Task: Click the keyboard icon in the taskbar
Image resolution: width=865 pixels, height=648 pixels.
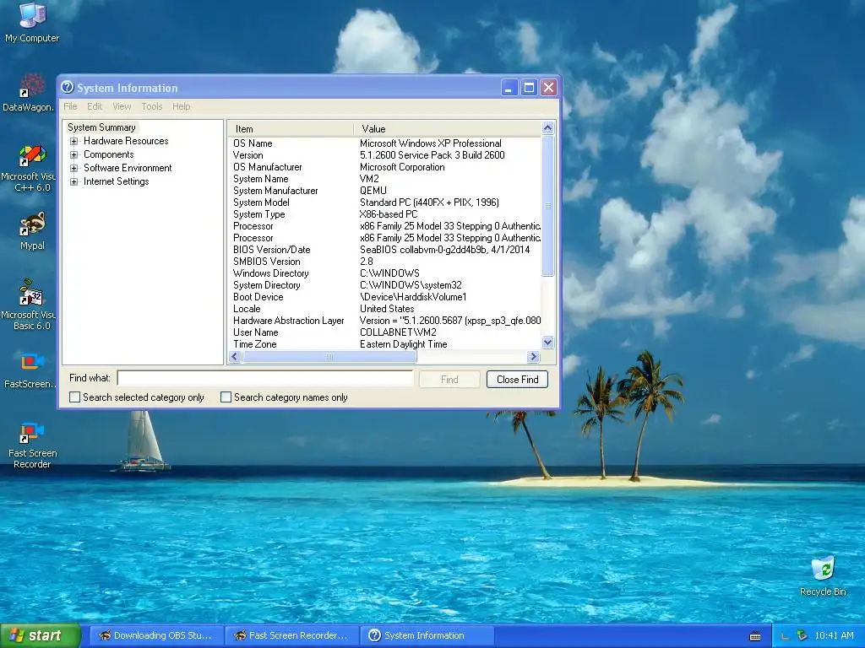Action: tap(755, 636)
